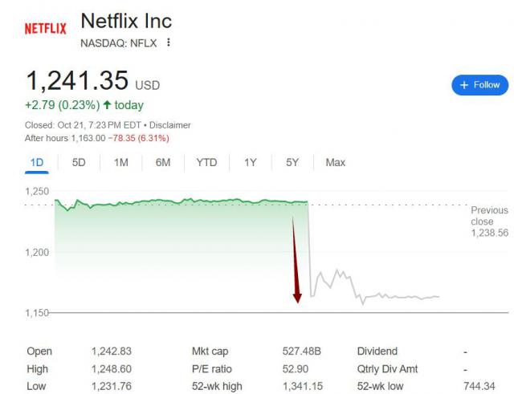Click the green up arrow beside today
This screenshot has width=514, height=394.
(x=107, y=105)
